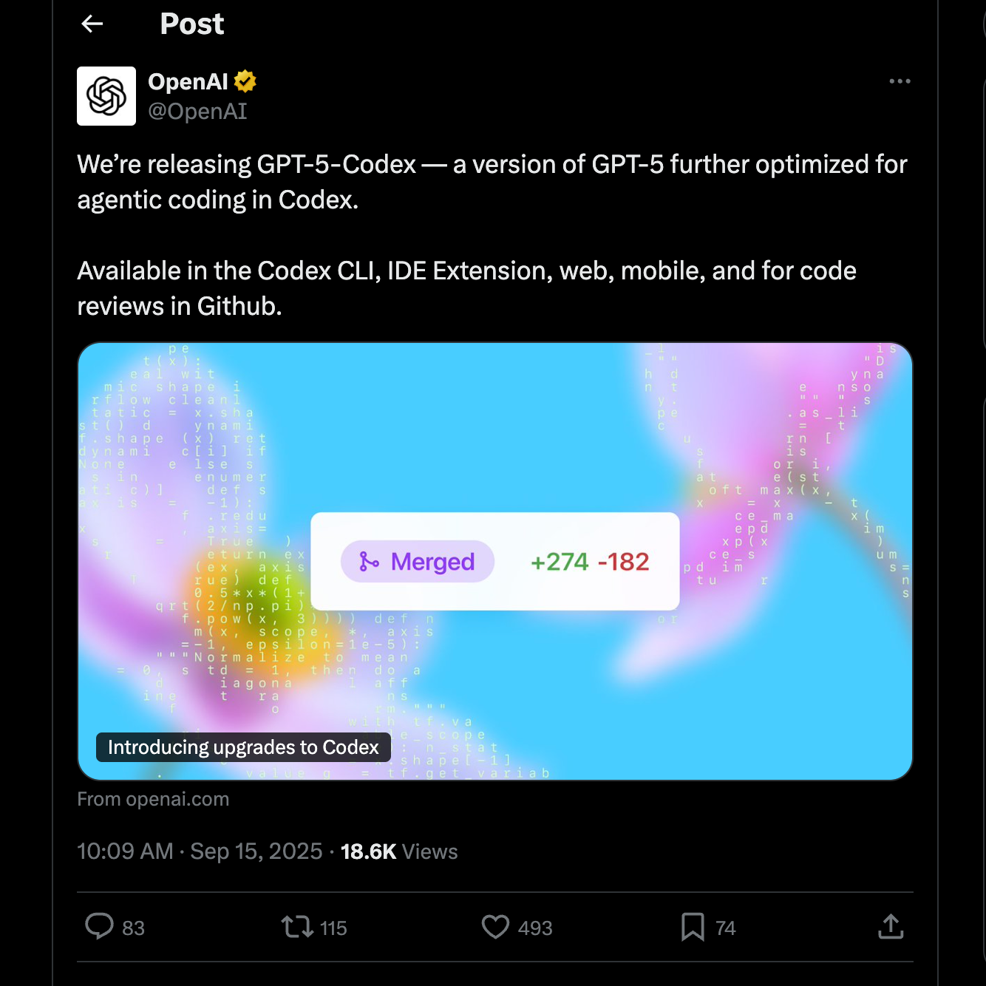Like the post with heart icon
Image resolution: width=986 pixels, height=986 pixels.
point(495,927)
